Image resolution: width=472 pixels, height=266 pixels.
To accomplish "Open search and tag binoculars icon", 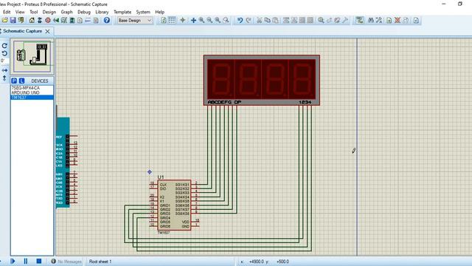I will click(371, 20).
